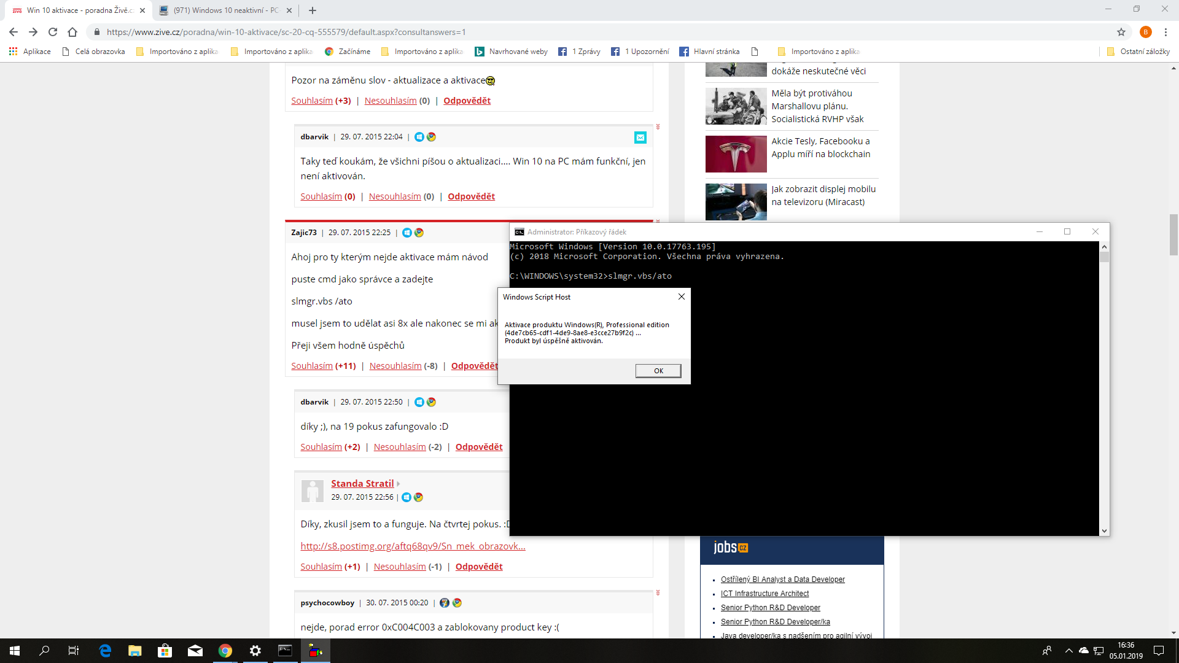Open a new browser tab

[x=313, y=10]
